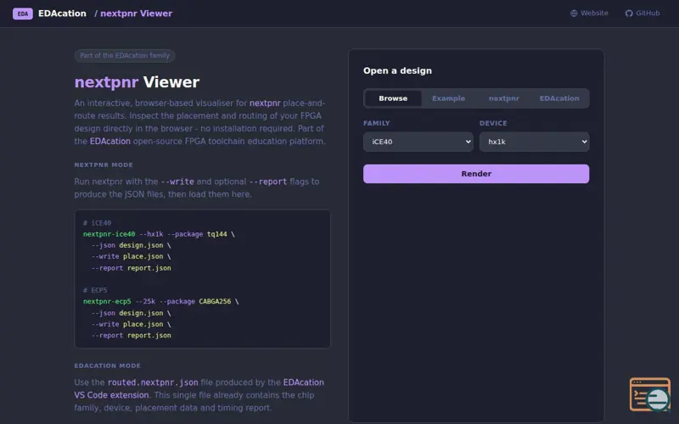Click the nextpnr-ice40 command line

coord(159,234)
